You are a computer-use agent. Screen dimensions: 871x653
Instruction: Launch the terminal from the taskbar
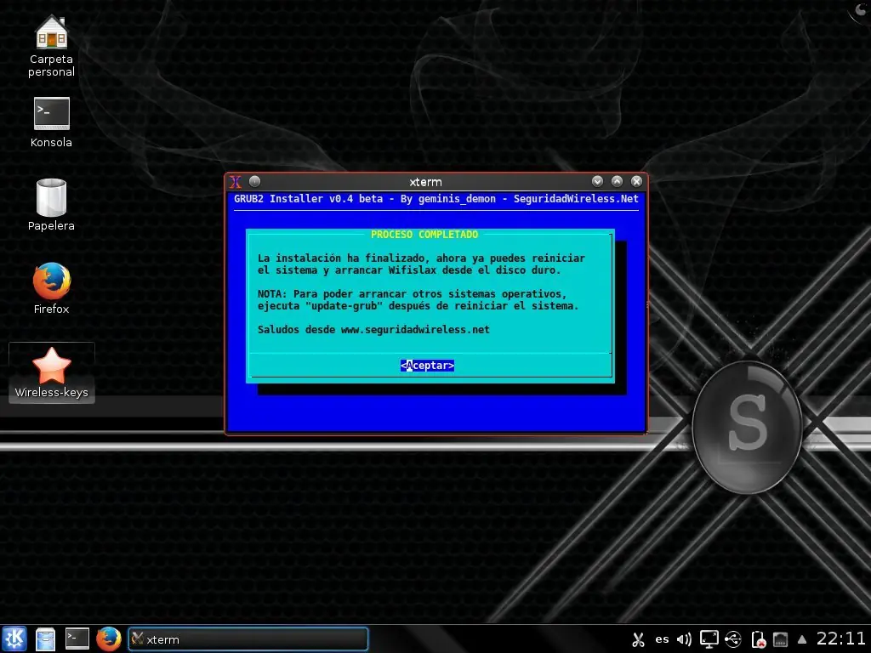(77, 639)
